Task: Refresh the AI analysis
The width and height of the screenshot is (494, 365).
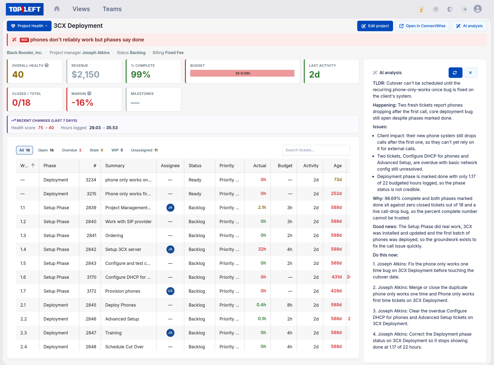Action: click(455, 73)
